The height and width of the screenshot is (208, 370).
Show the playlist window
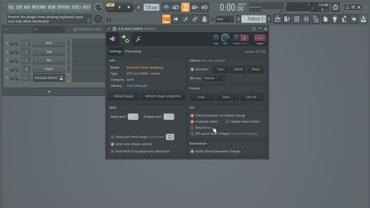click(x=277, y=19)
